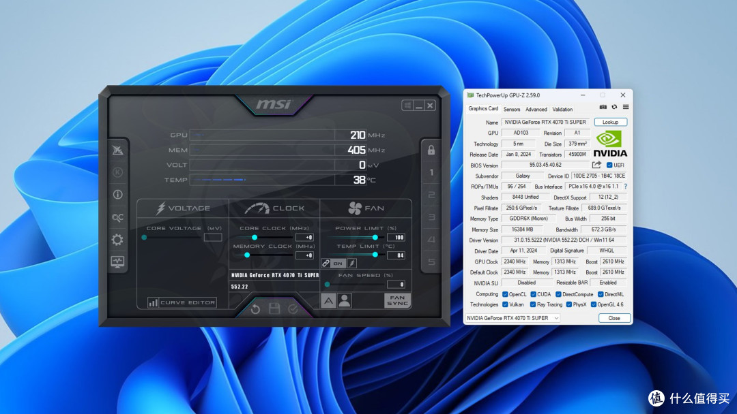The height and width of the screenshot is (414, 737).
Task: Click the Core Clock offset value field
Action: coord(304,237)
